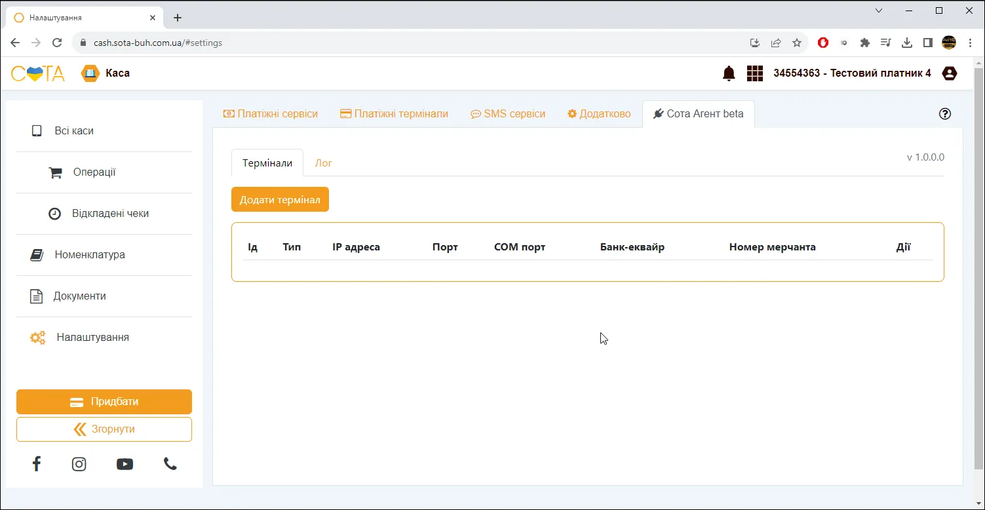Go back to the previous page

(x=15, y=43)
